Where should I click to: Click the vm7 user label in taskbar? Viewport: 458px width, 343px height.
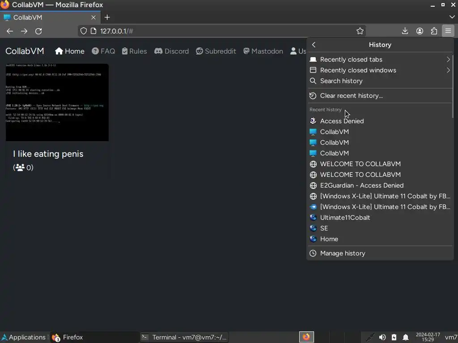(451, 338)
